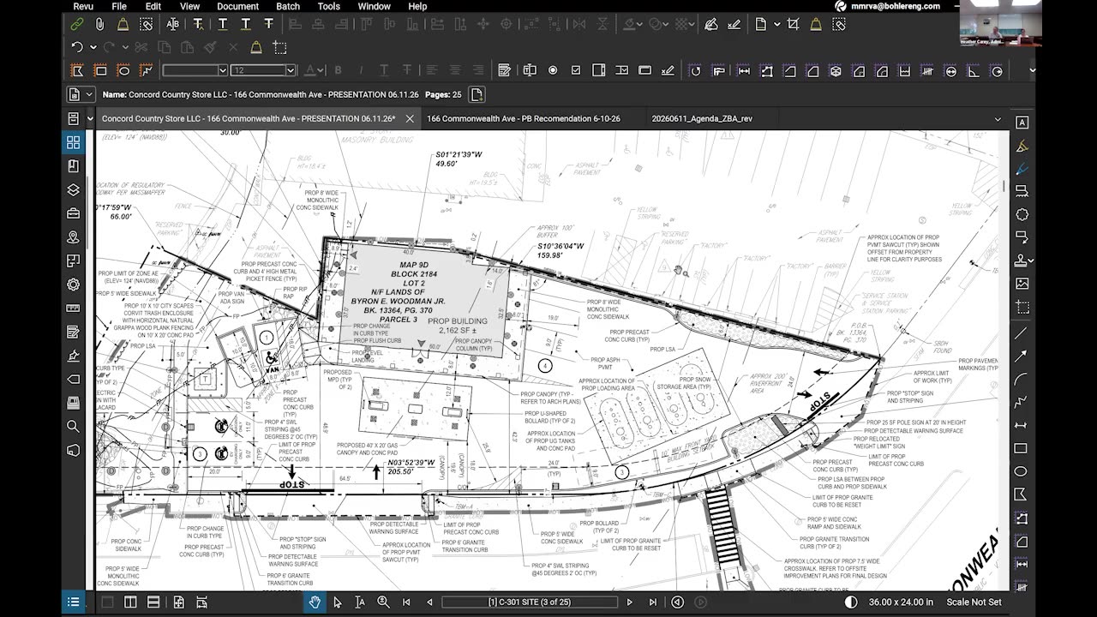Open the Layers panel in left sidebar
The height and width of the screenshot is (617, 1097).
[73, 189]
